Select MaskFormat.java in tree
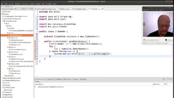174x98 pixels. [x=18, y=59]
